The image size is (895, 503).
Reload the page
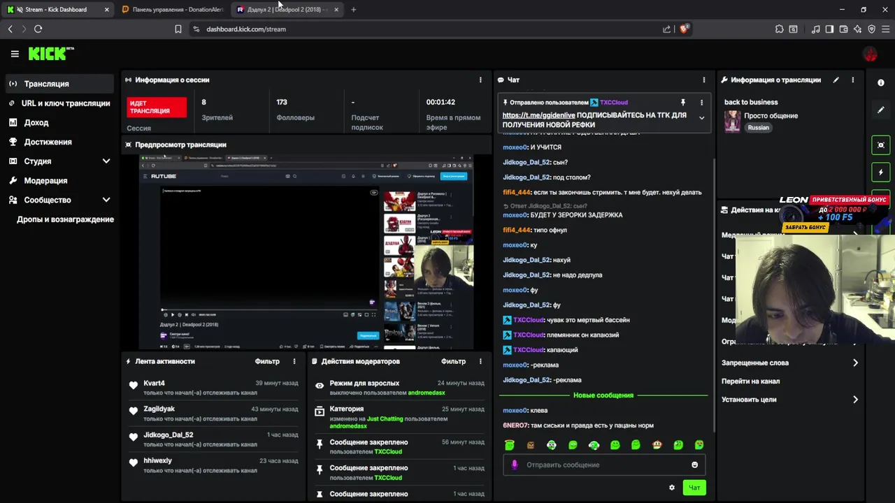pyautogui.click(x=38, y=29)
